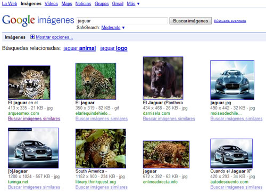
Task: Click the damisela.com source text
Action: coord(156,113)
